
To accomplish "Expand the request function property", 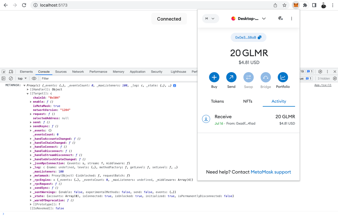I will click(x=31, y=114).
